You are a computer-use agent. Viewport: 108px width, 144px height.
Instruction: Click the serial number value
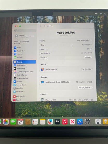click(86, 53)
